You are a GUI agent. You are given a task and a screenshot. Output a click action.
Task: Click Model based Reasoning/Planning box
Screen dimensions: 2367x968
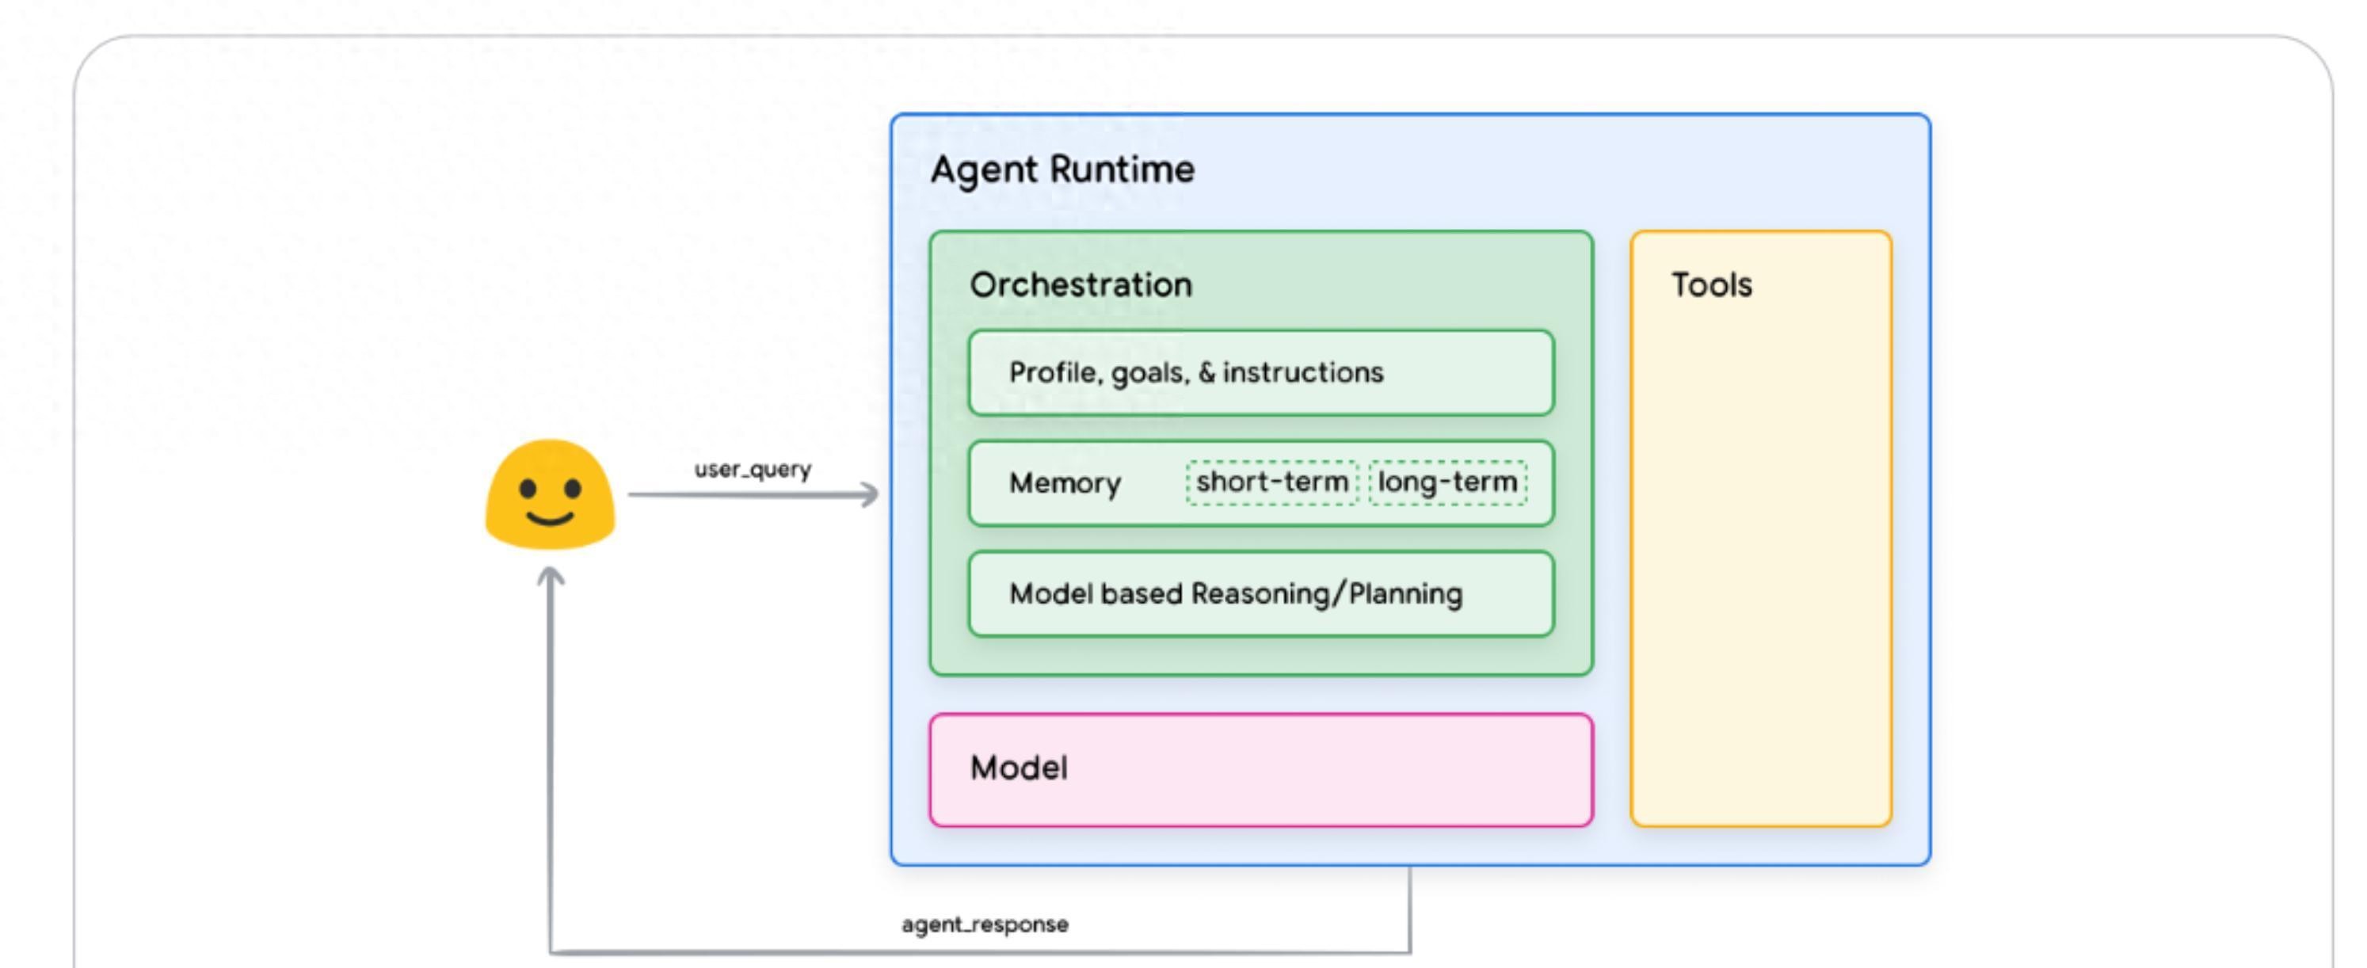[x=1260, y=594]
